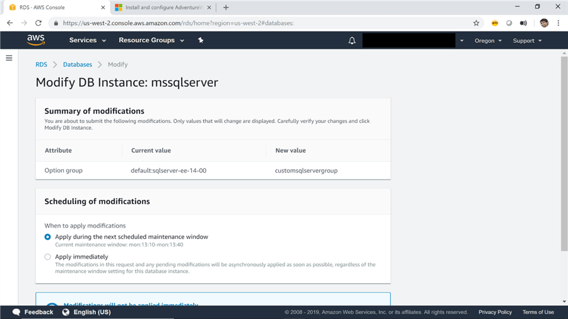The width and height of the screenshot is (568, 319).
Task: Go back with browser back arrow
Action: tap(9, 23)
